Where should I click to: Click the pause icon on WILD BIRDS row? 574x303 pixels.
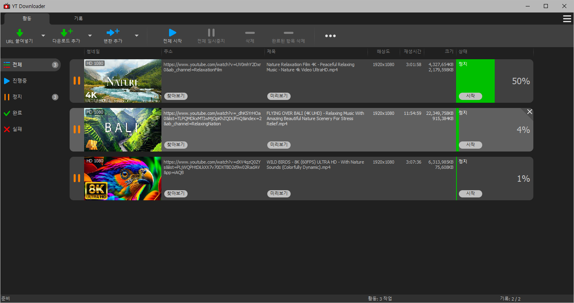(x=77, y=178)
